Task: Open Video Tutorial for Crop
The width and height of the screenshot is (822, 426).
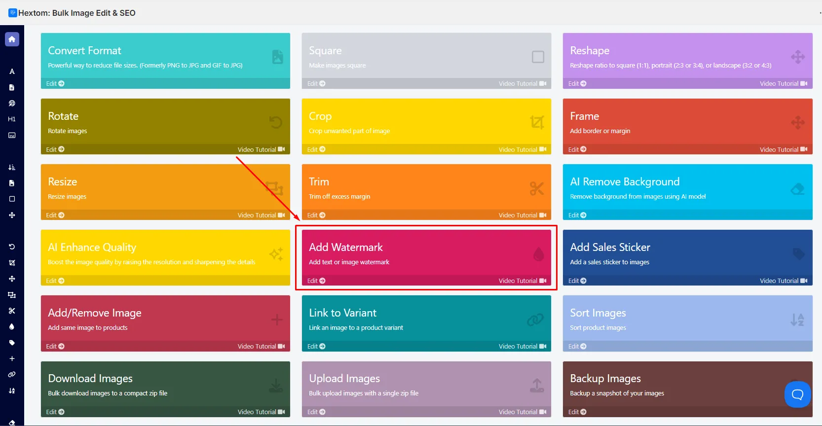Action: (x=523, y=149)
